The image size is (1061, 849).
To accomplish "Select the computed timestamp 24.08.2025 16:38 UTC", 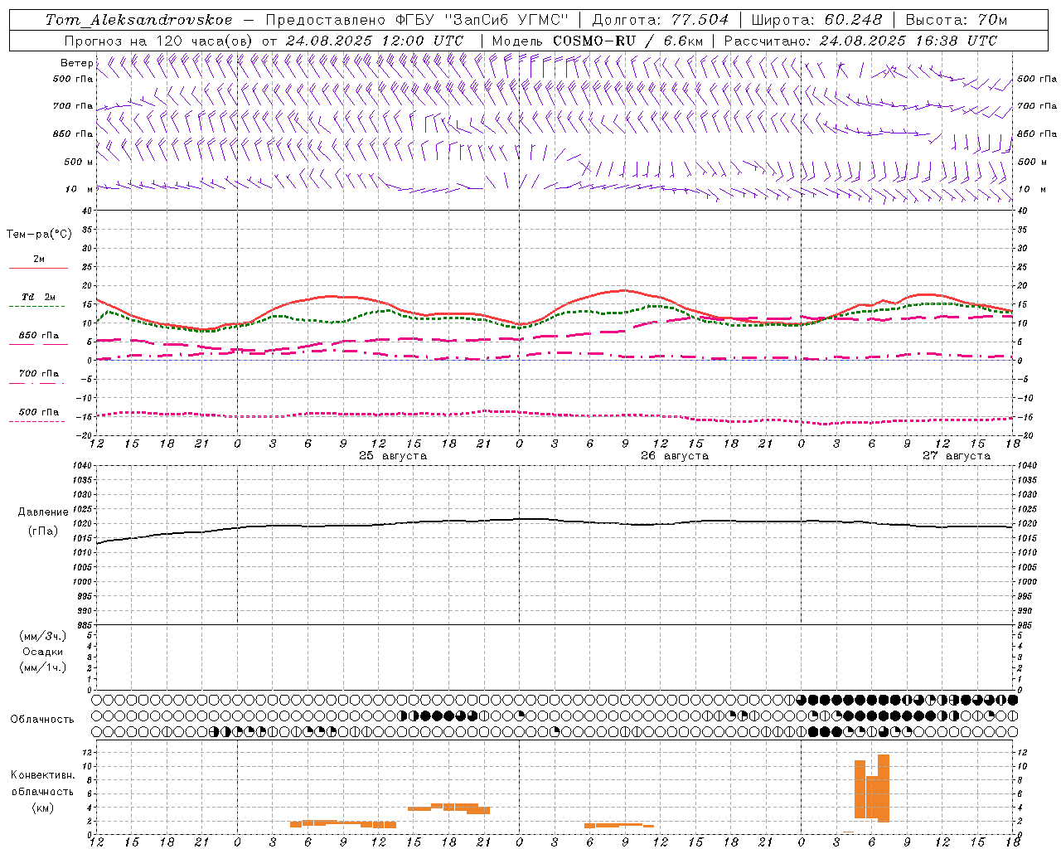I will pos(908,41).
